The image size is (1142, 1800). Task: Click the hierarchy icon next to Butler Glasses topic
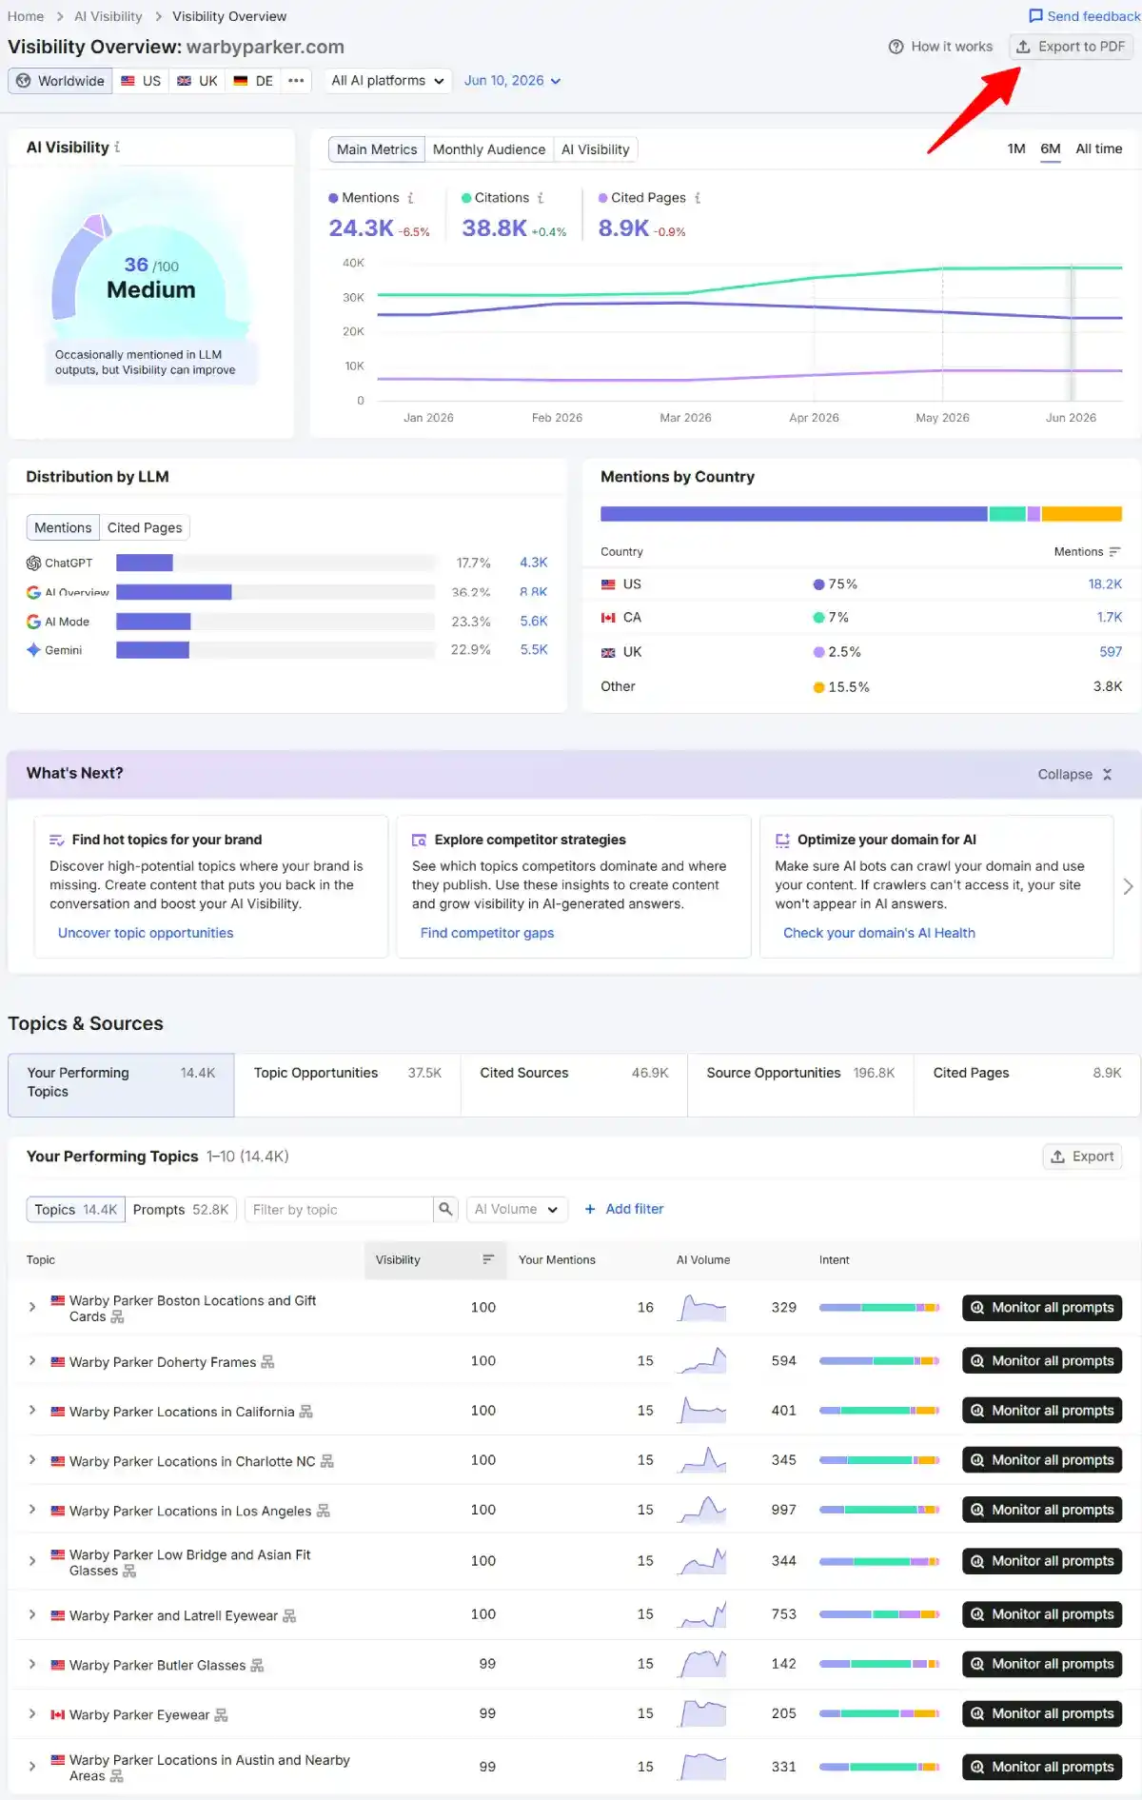[257, 1665]
